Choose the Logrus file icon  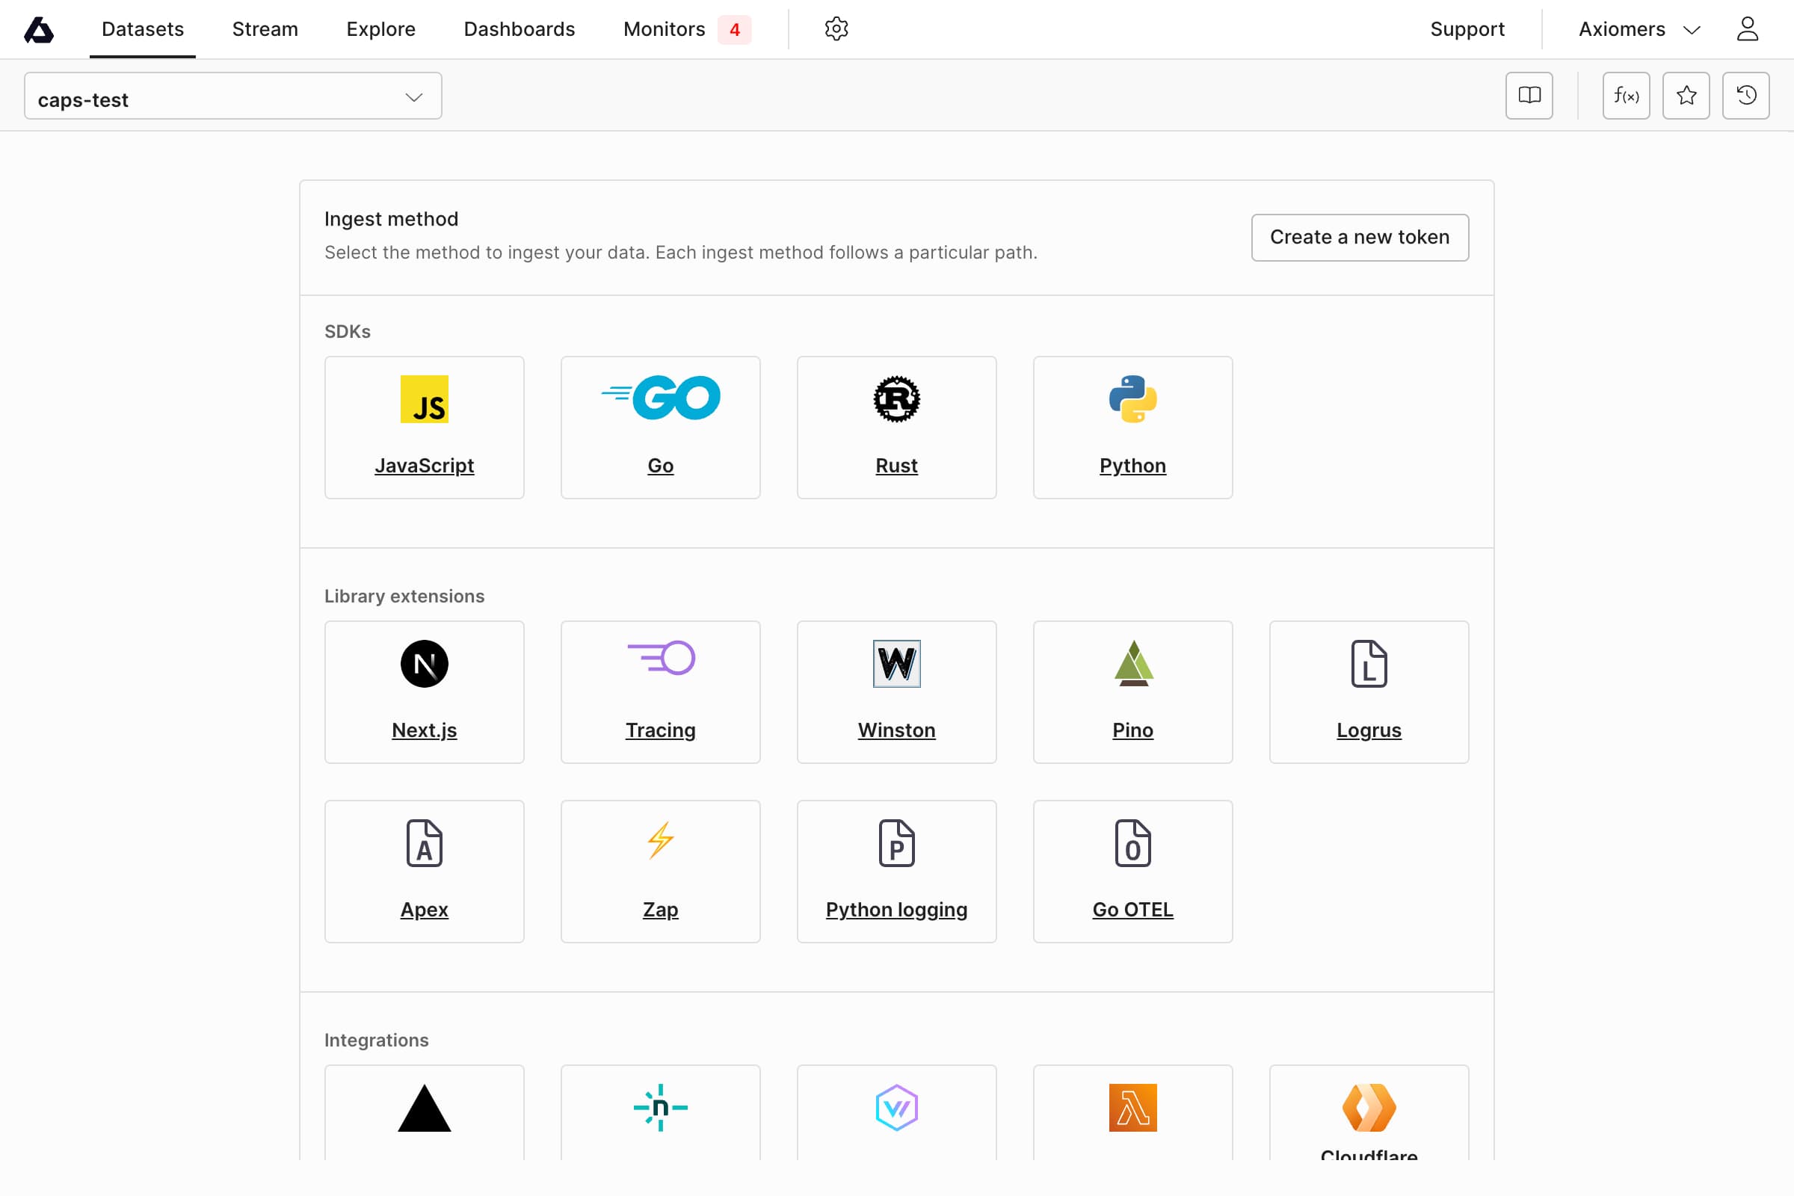point(1369,664)
